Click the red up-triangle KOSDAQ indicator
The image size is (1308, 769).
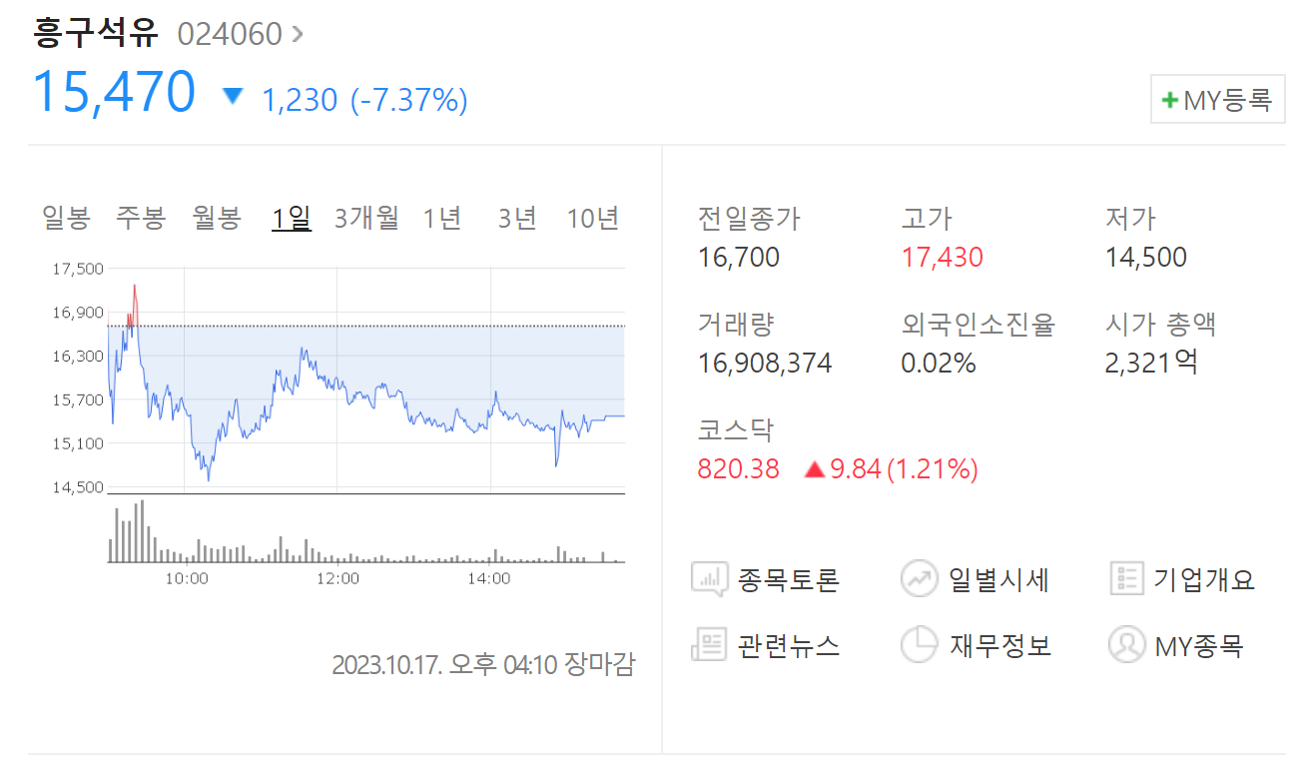coord(814,468)
